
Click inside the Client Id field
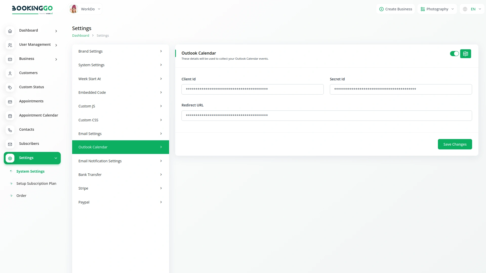pyautogui.click(x=252, y=89)
